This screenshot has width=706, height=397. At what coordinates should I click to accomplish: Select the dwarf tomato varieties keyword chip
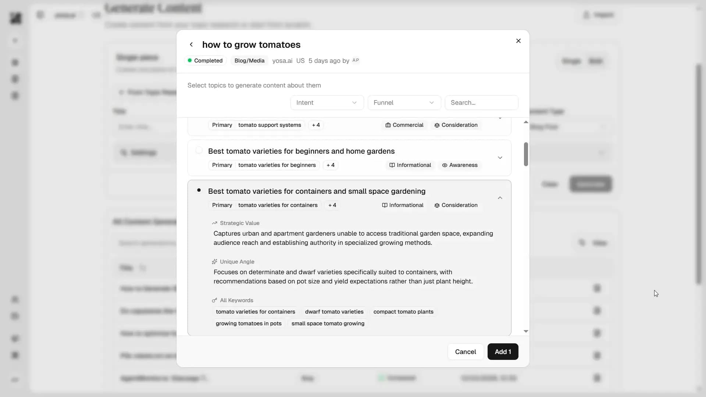(334, 312)
